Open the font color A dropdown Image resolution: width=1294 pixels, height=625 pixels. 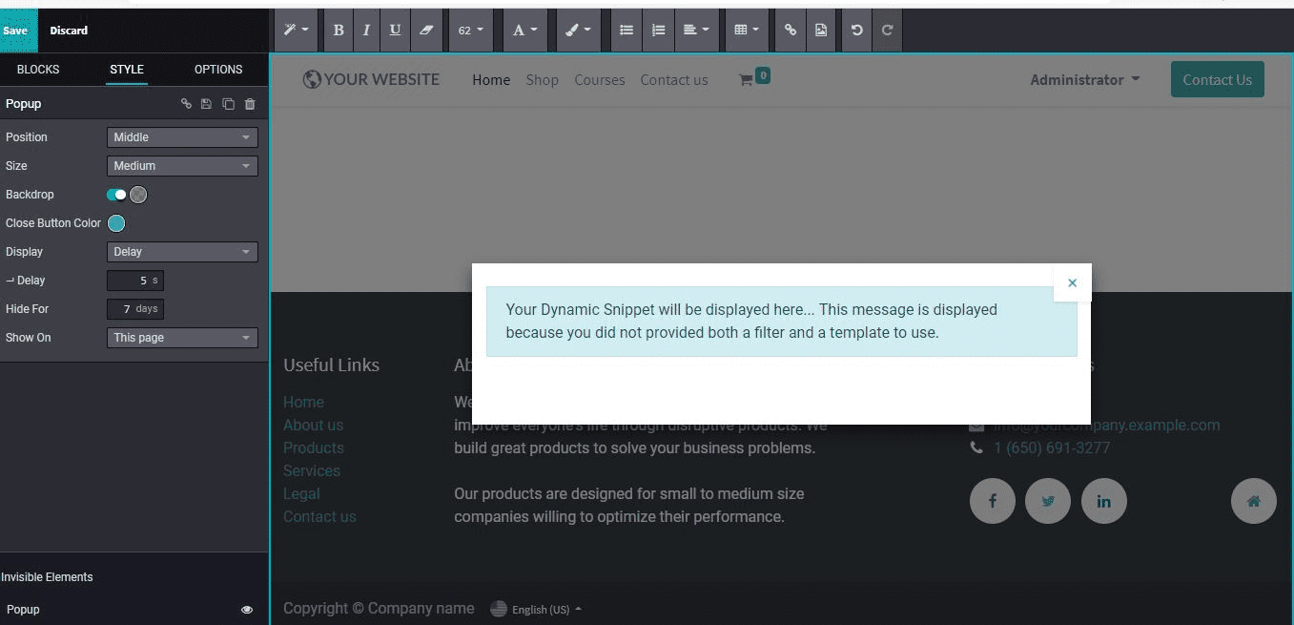click(x=524, y=31)
